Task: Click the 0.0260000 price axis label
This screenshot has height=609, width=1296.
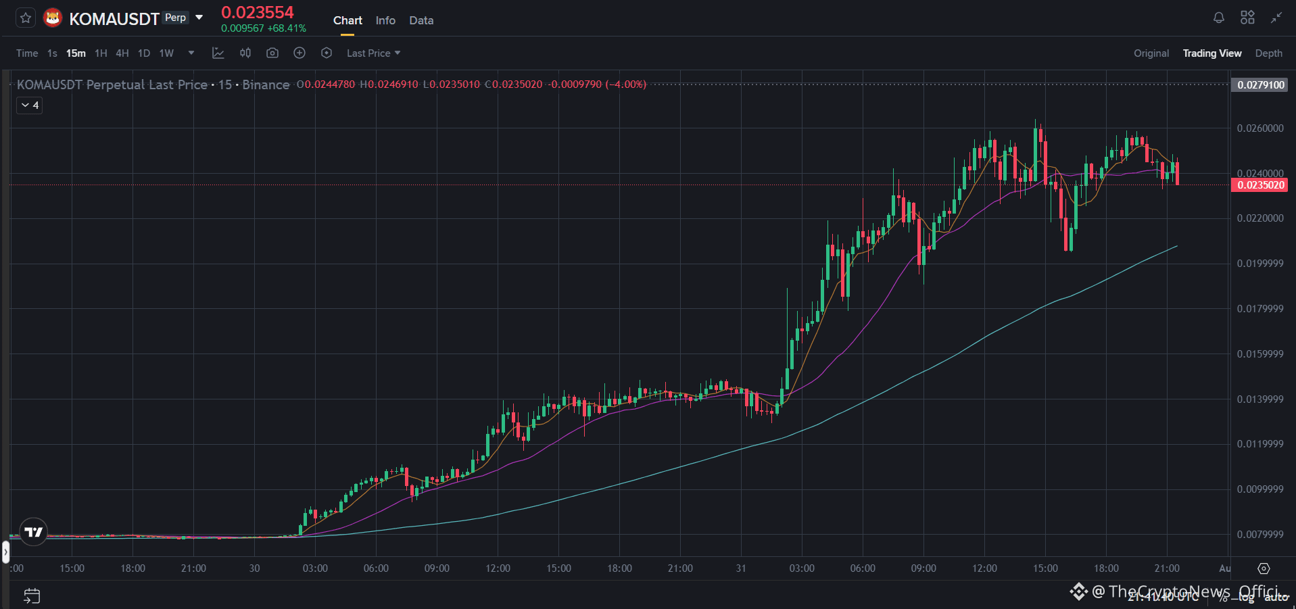Action: [1260, 128]
